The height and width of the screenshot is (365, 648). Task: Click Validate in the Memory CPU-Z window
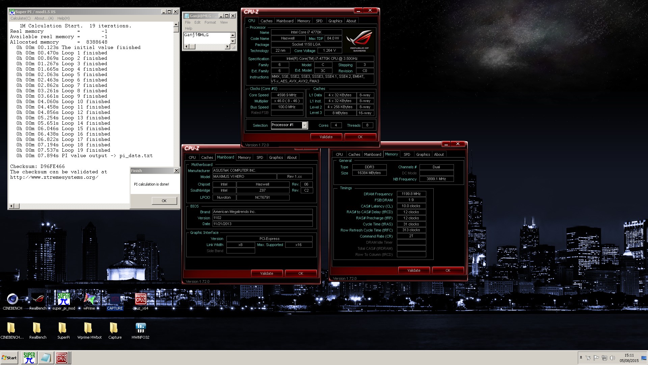(414, 270)
